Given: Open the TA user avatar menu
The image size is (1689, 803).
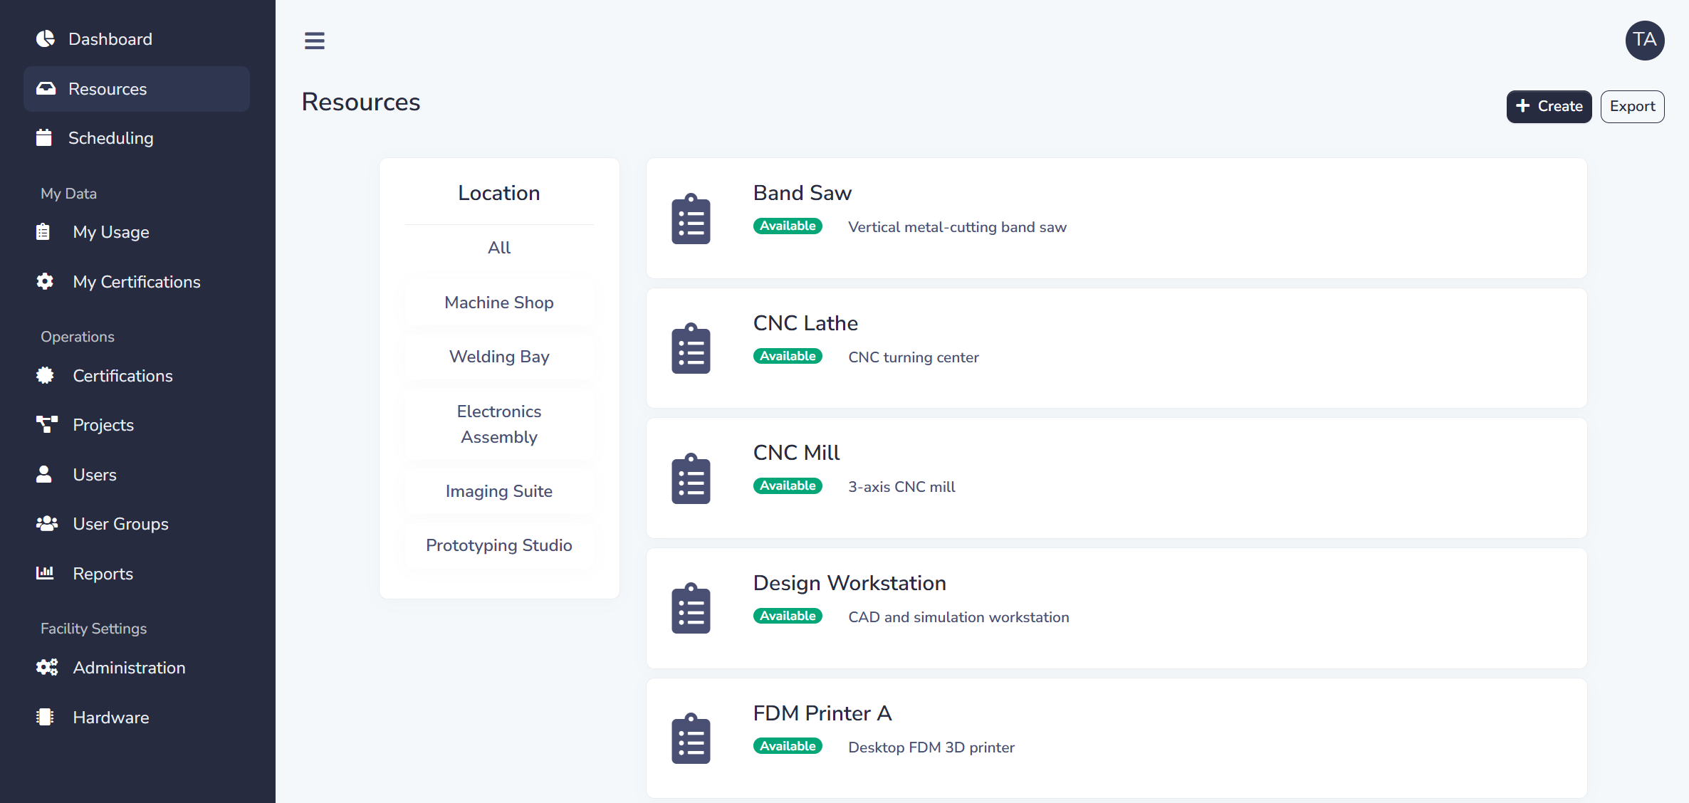Looking at the screenshot, I should tap(1645, 40).
